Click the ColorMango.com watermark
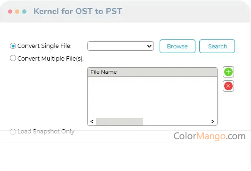 coord(210,136)
